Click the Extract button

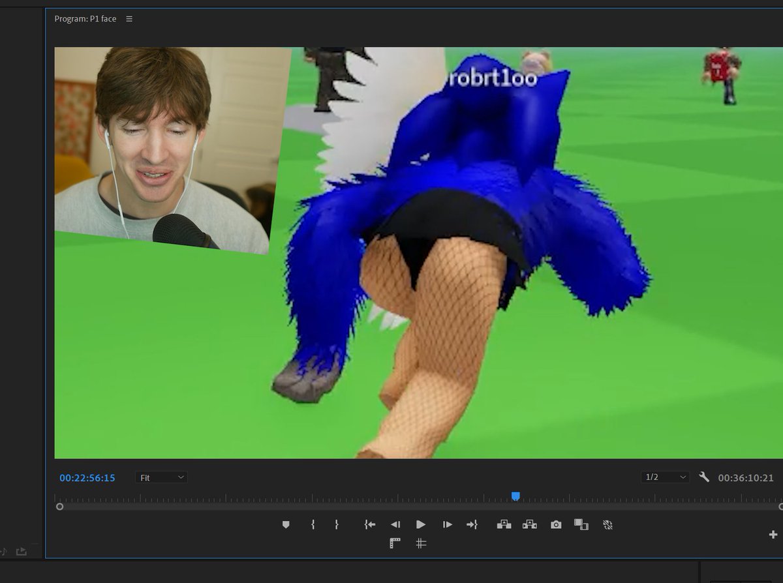click(x=529, y=524)
